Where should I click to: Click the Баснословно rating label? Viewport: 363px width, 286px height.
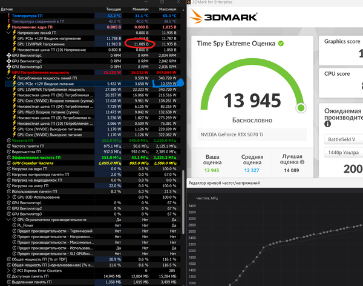pos(252,120)
